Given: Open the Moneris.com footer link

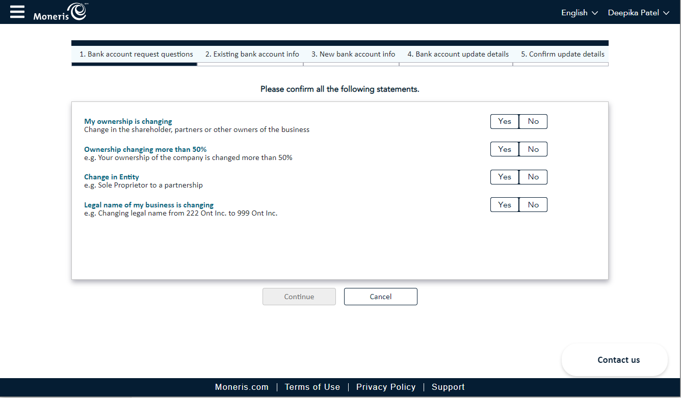Looking at the screenshot, I should tap(242, 387).
